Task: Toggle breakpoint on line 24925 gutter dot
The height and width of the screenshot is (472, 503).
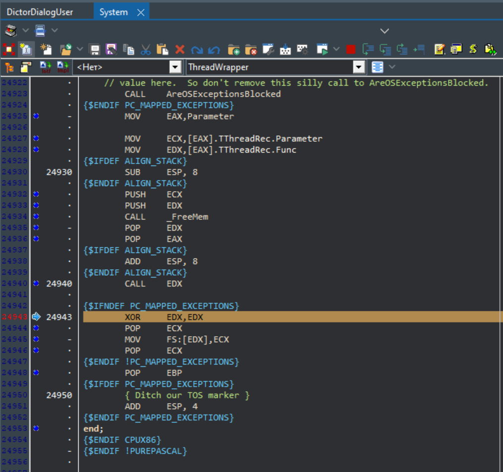Action: [36, 116]
